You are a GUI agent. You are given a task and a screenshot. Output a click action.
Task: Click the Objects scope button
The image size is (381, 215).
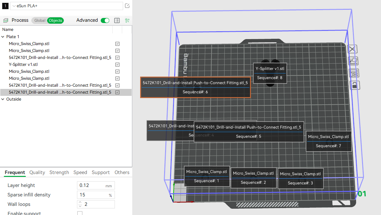click(x=55, y=20)
